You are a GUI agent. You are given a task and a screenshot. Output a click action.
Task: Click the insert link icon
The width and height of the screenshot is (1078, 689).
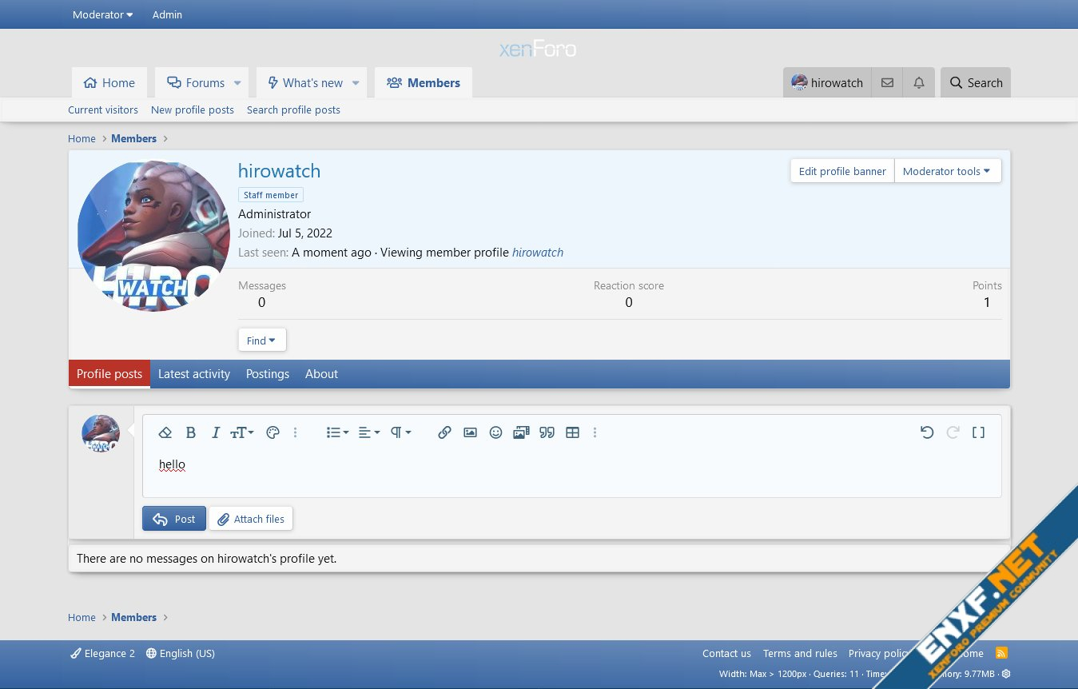click(444, 432)
